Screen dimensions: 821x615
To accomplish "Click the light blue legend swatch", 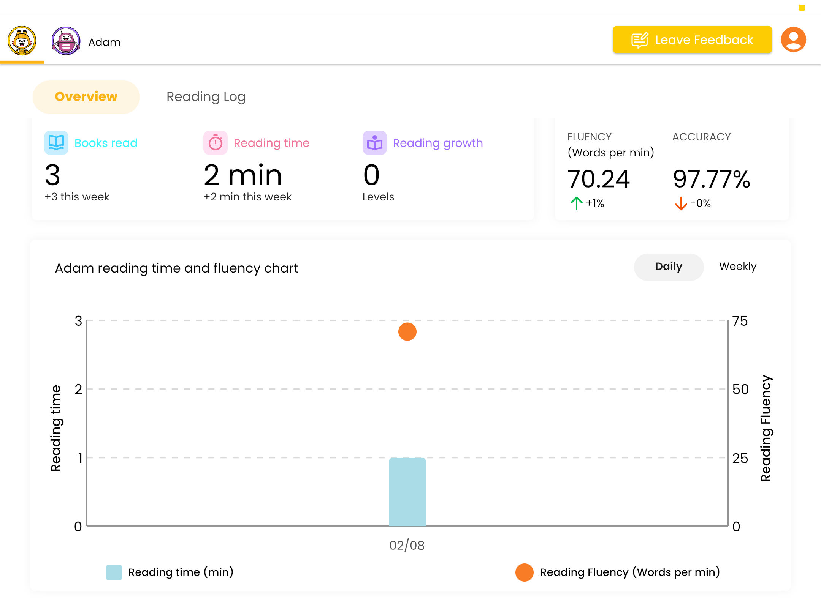I will coord(114,572).
